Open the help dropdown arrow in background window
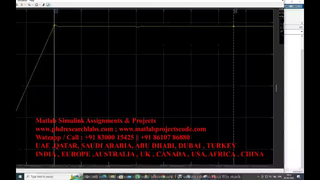The height and width of the screenshot is (180, 320). (x=294, y=6)
